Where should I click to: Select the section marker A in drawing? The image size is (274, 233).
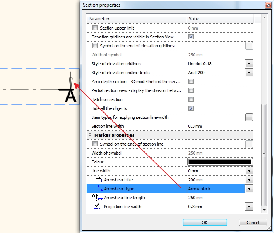(71, 95)
